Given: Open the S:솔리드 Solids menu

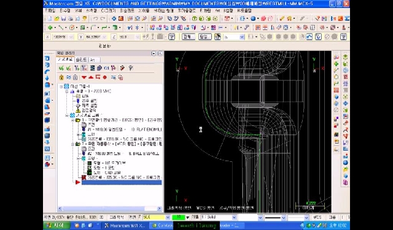Looking at the screenshot, I should tap(127, 11).
